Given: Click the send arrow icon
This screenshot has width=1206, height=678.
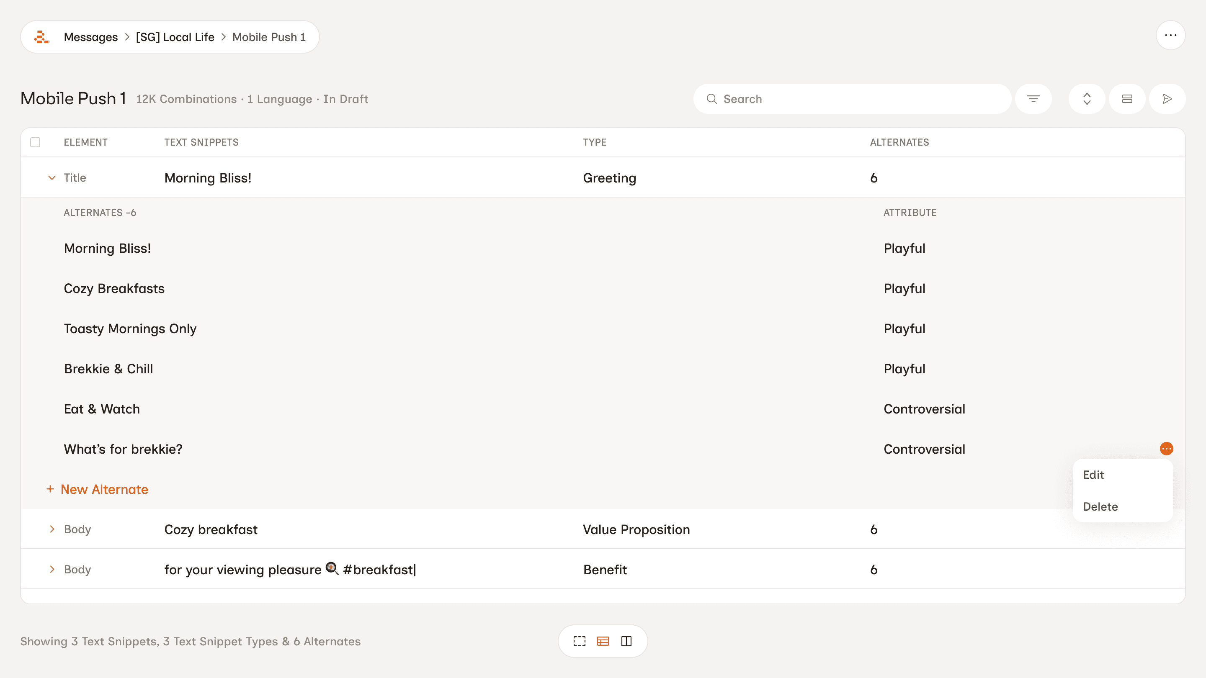Looking at the screenshot, I should tap(1167, 99).
